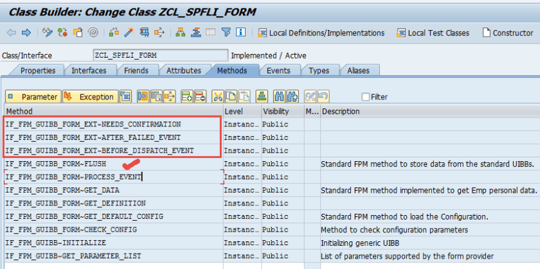Click the paste icon in methods toolbar
Viewport: 540px width, 269px height.
[x=244, y=97]
